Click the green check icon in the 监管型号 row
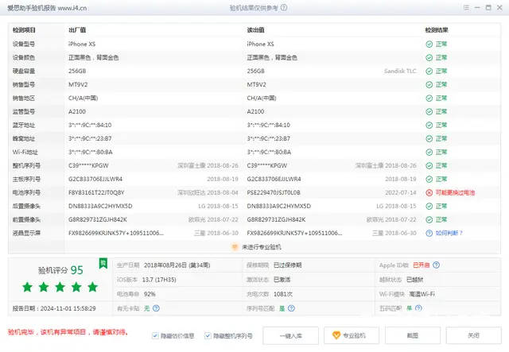Screen dimensions: 509x352 [429, 111]
